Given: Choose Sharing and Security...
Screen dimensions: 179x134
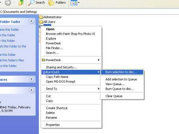Looking at the screenshot, I should click(x=71, y=67).
